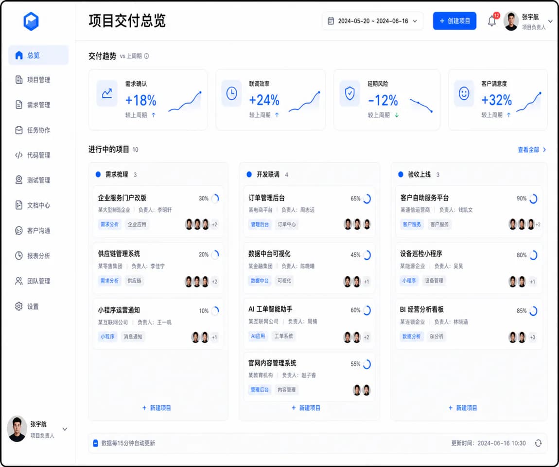Click the 45% progress ring on 数据中台可视化
The width and height of the screenshot is (559, 467).
(367, 255)
